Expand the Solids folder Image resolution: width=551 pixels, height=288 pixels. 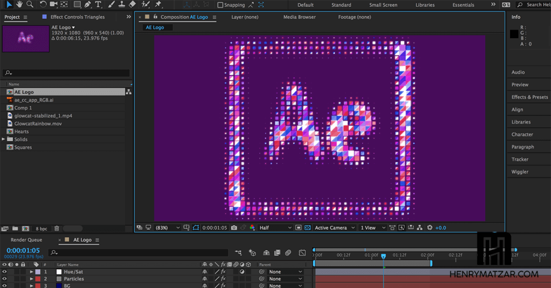click(x=4, y=139)
